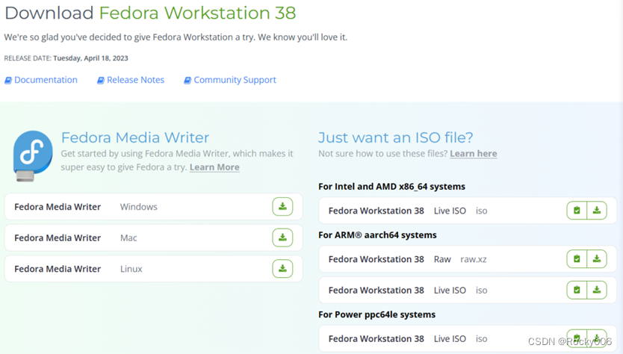Click the 'raw.xz' file type label
The height and width of the screenshot is (354, 623).
pyautogui.click(x=473, y=259)
